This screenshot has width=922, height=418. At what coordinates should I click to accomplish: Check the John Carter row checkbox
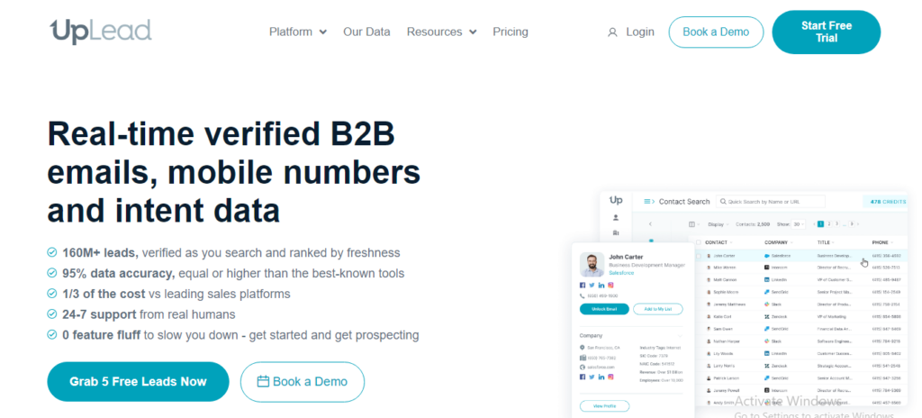(x=697, y=256)
